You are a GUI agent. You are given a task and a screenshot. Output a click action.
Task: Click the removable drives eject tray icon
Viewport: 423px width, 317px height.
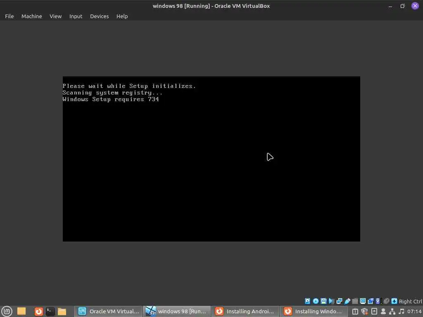click(374, 311)
